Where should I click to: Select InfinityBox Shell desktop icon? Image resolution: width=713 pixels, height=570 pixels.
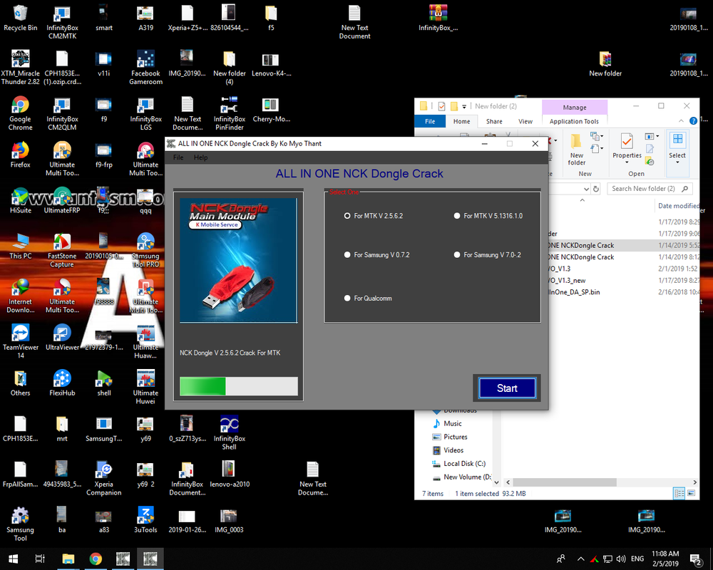coord(229,432)
